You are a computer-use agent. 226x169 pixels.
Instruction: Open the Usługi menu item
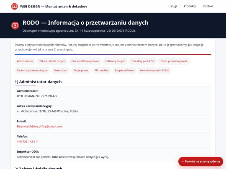pyautogui.click(x=172, y=6)
